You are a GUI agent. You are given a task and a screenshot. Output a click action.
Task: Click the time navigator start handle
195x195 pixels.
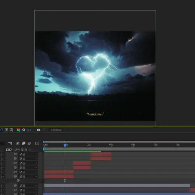tap(44, 142)
